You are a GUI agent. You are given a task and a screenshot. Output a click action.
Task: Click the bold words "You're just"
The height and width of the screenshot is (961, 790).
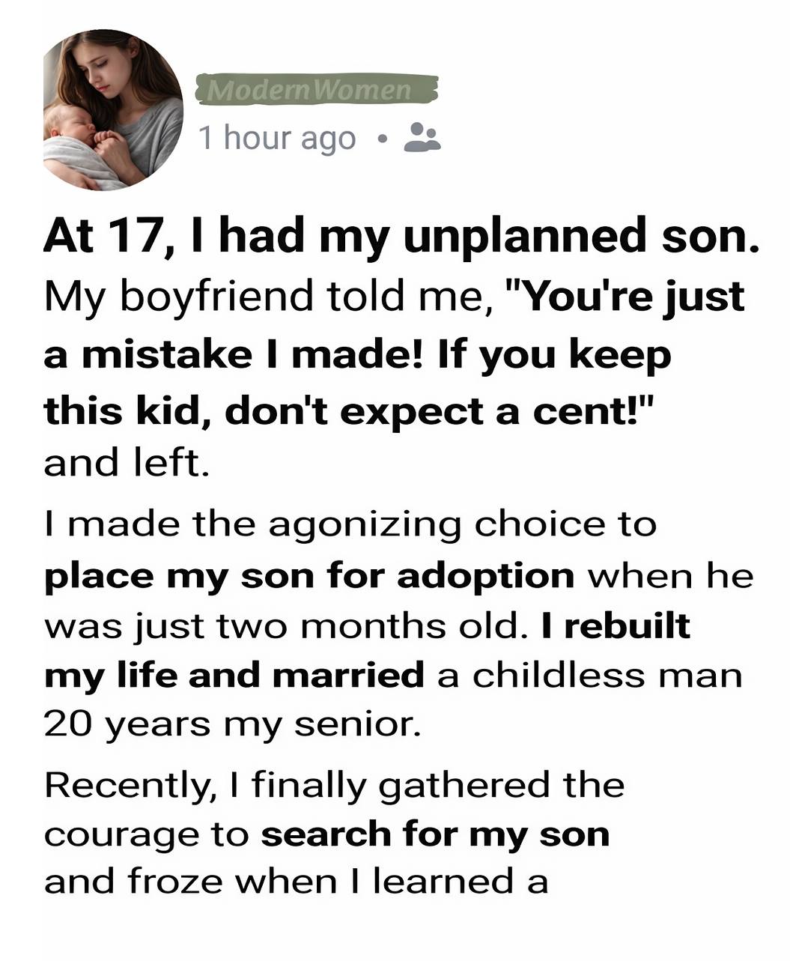pos(628,296)
